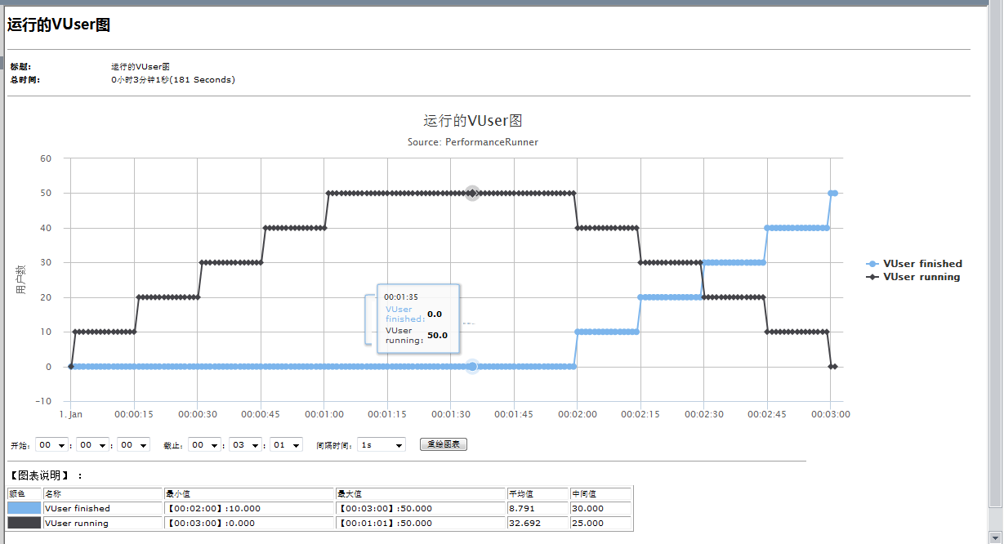Open the start time minute dropdown
Viewport: 1004px width, 544px height.
click(x=92, y=445)
